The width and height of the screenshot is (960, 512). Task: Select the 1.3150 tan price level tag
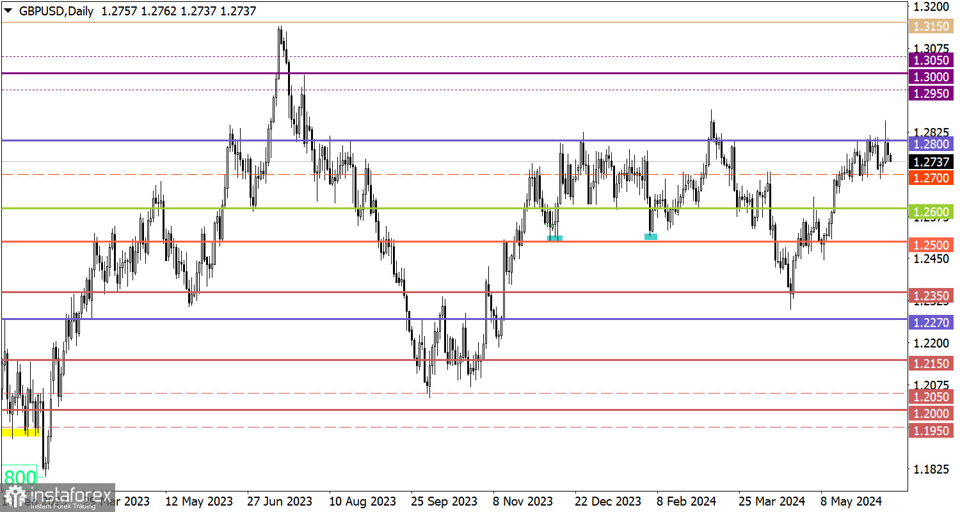(x=931, y=26)
